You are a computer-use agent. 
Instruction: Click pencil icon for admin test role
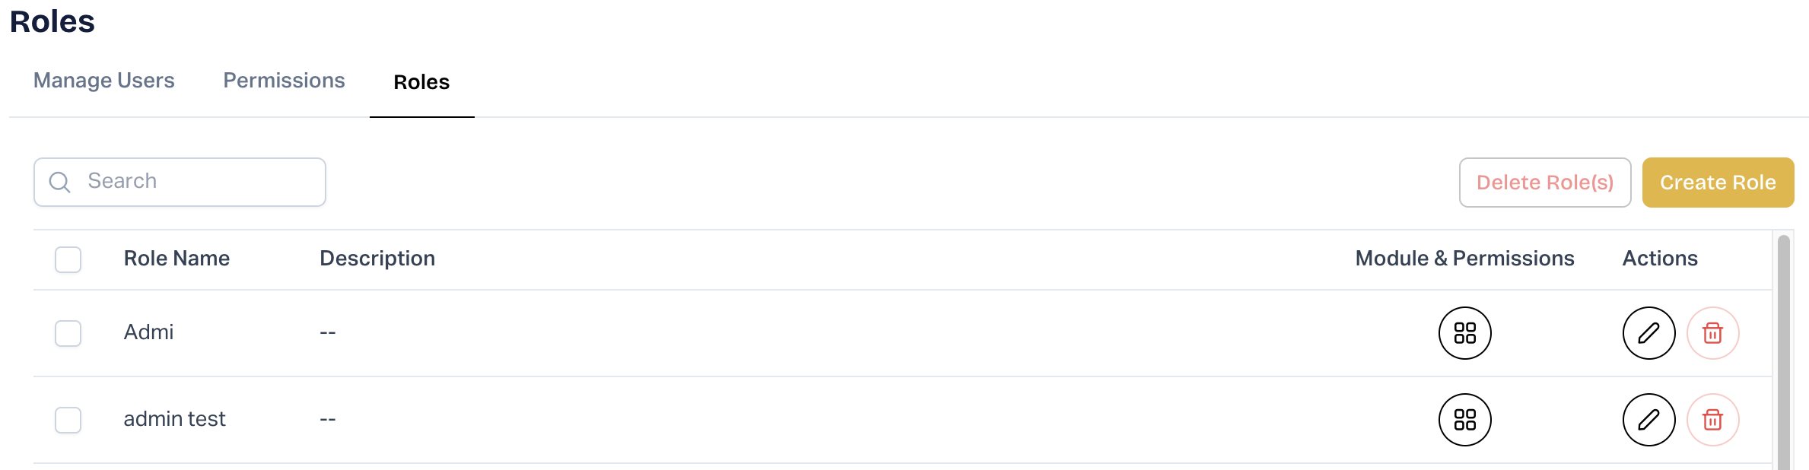click(x=1648, y=420)
